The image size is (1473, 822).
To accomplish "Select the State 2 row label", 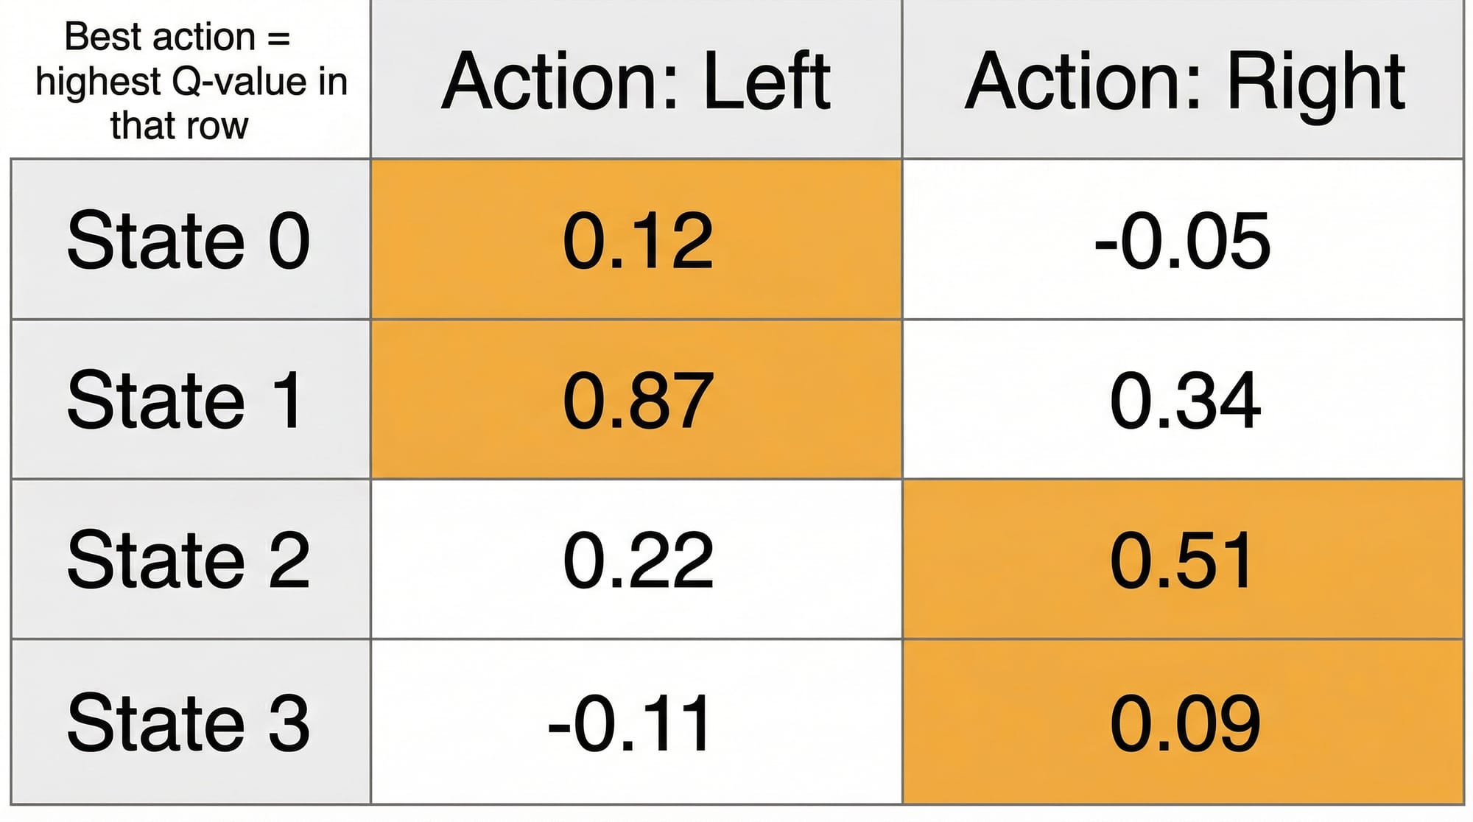I will coord(189,560).
